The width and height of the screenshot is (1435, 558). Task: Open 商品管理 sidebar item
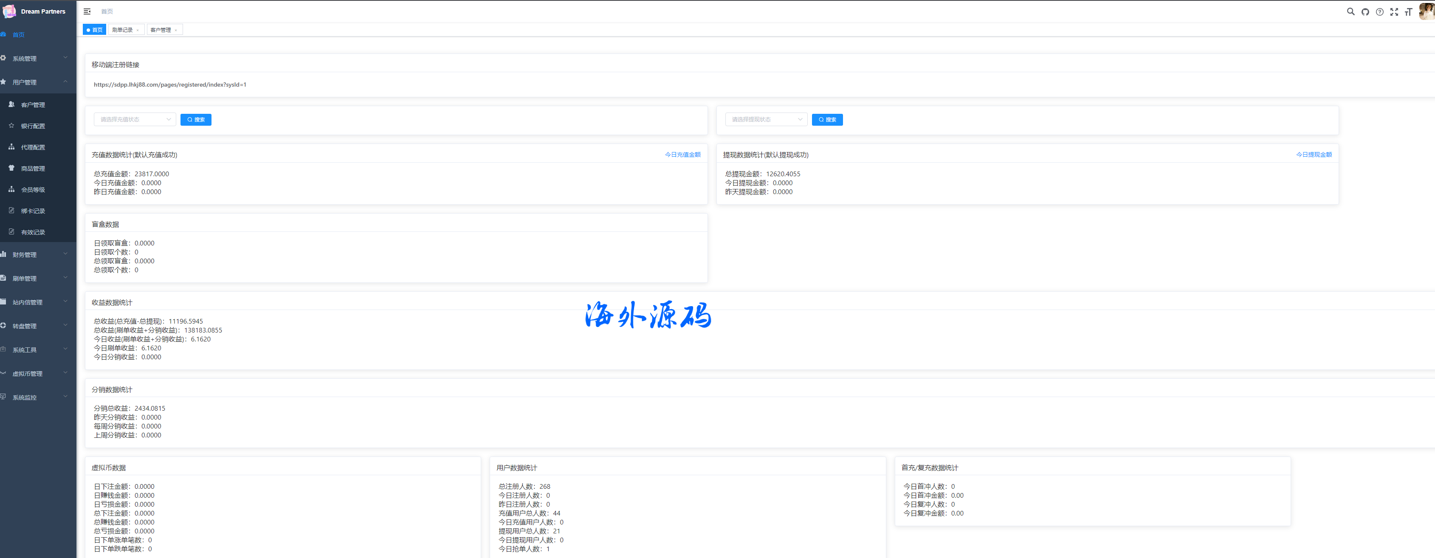point(33,168)
